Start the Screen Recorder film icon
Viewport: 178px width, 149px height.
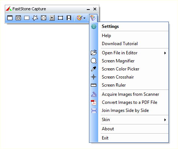tap(69, 18)
